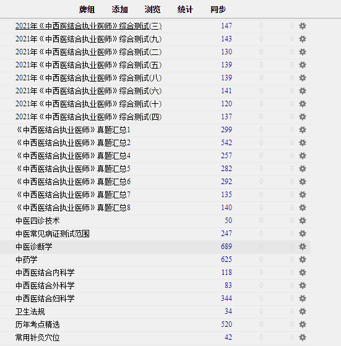Click gear icon beside 中医四诊技术 deck

[x=303, y=221]
